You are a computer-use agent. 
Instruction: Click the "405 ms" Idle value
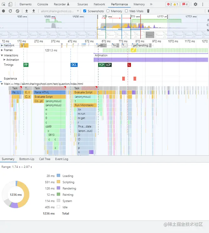(x=50, y=207)
